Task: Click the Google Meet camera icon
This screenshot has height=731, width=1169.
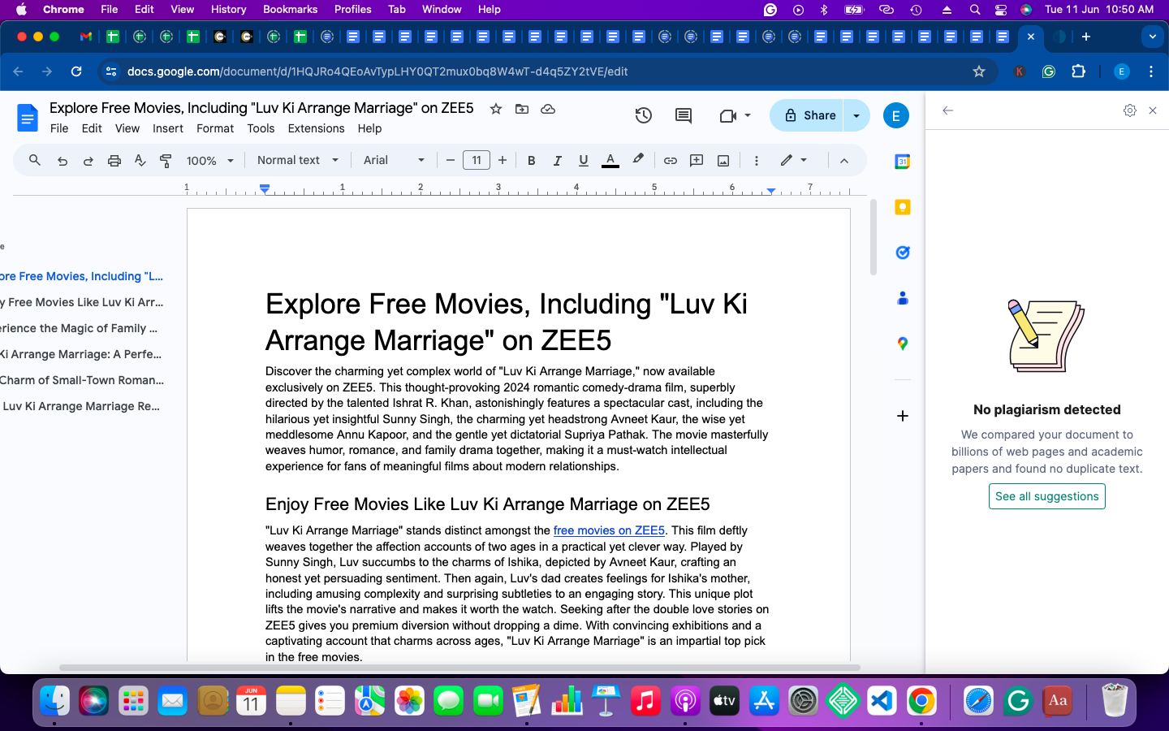Action: pyautogui.click(x=728, y=116)
